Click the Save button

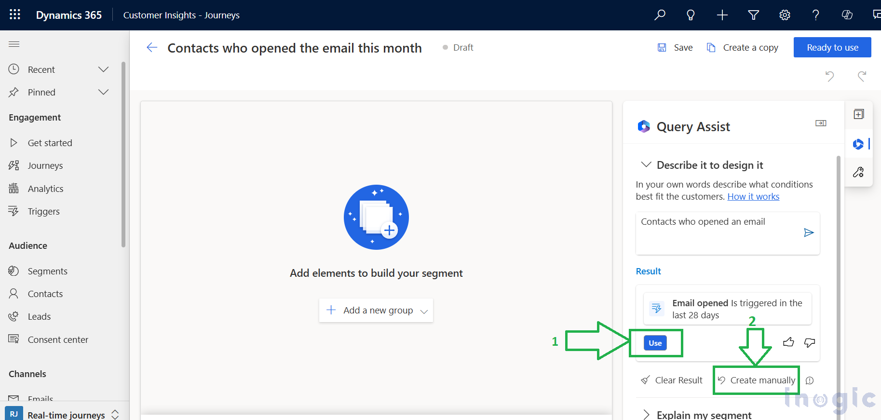675,47
